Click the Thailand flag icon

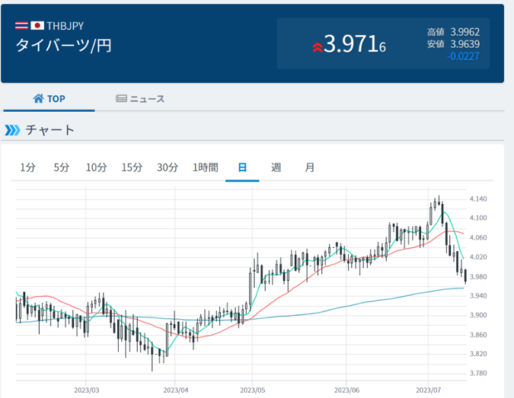(22, 26)
